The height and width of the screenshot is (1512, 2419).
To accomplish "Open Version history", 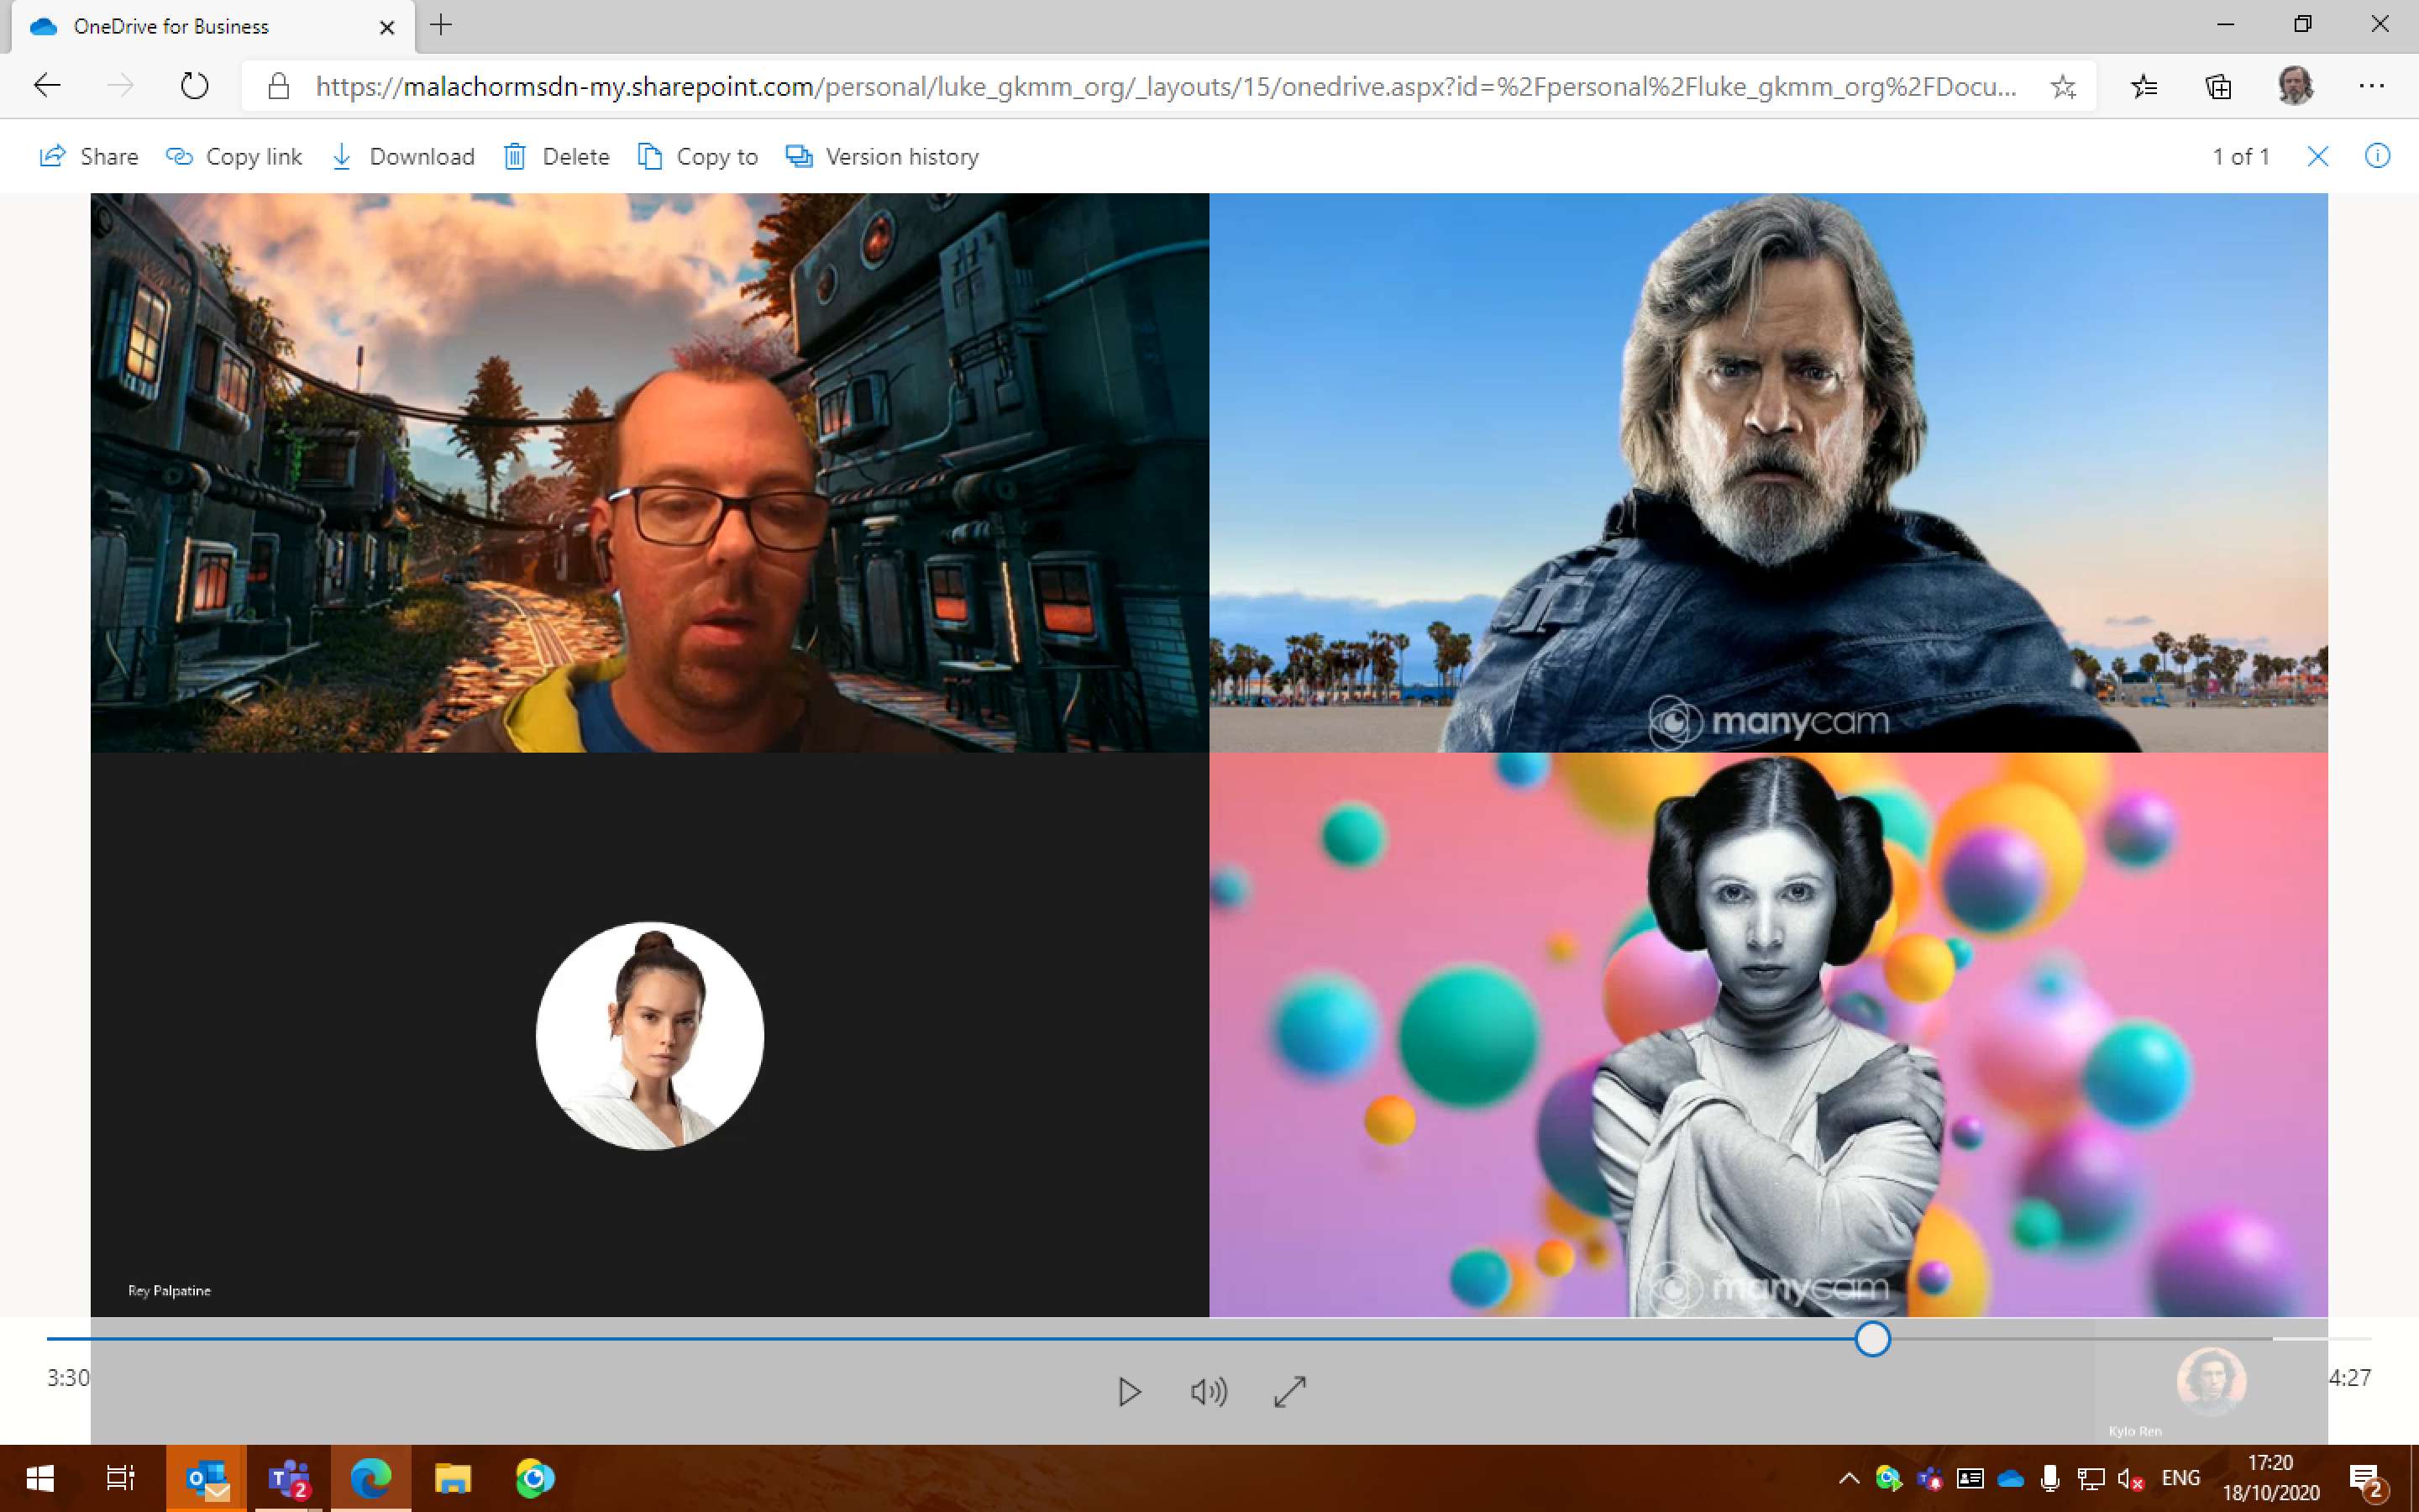I will pyautogui.click(x=882, y=156).
